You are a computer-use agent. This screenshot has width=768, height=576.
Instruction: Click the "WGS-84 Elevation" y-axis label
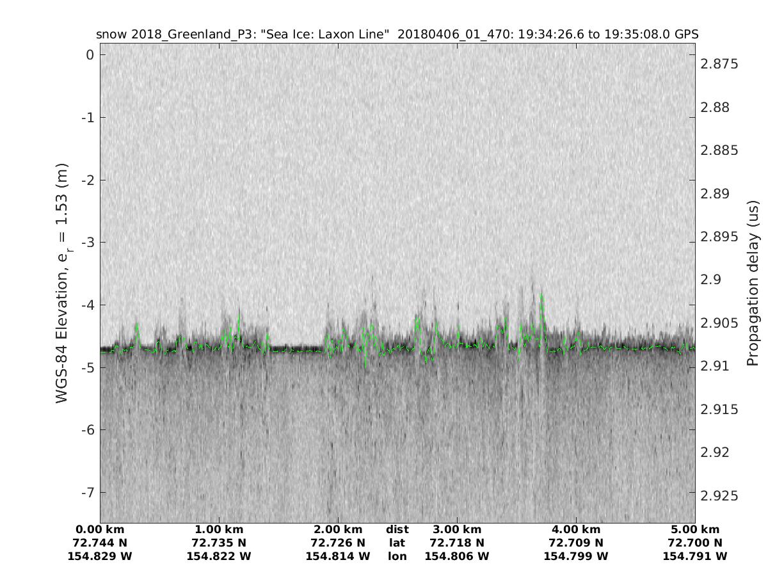point(63,283)
